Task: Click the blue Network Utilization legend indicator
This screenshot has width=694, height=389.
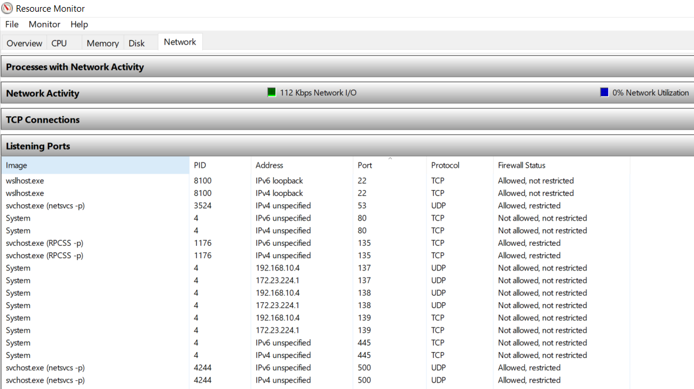Action: click(x=604, y=92)
